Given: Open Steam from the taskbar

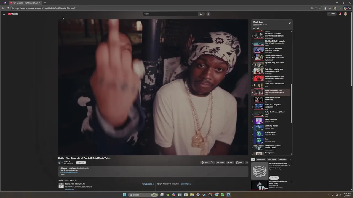Looking at the screenshot, I should (204, 195).
